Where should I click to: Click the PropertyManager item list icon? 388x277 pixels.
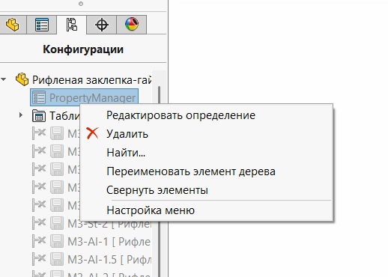[x=39, y=97]
